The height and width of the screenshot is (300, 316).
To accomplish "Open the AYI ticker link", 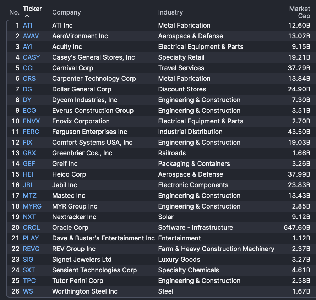I will (x=28, y=47).
